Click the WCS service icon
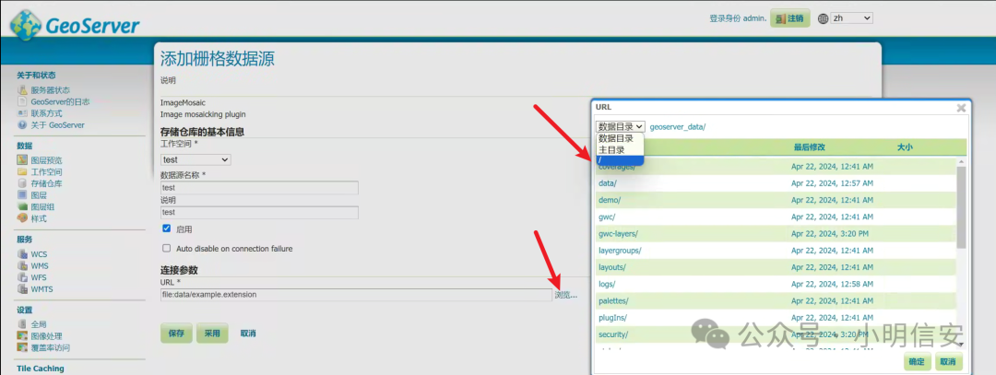The image size is (996, 375). [x=22, y=253]
